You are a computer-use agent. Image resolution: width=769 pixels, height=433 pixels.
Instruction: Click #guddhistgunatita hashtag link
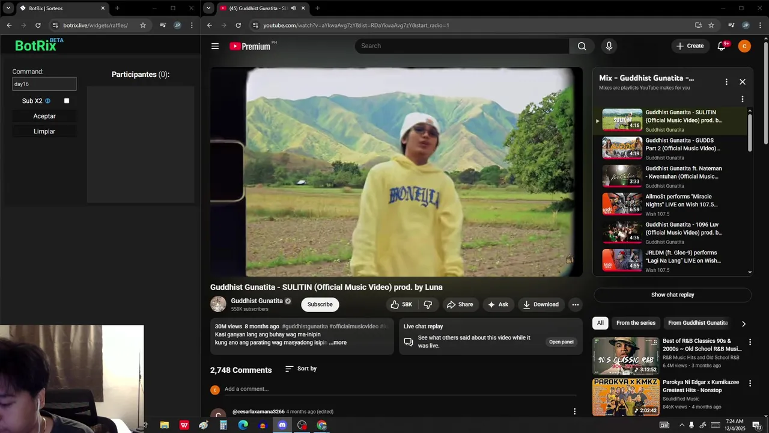pos(305,327)
